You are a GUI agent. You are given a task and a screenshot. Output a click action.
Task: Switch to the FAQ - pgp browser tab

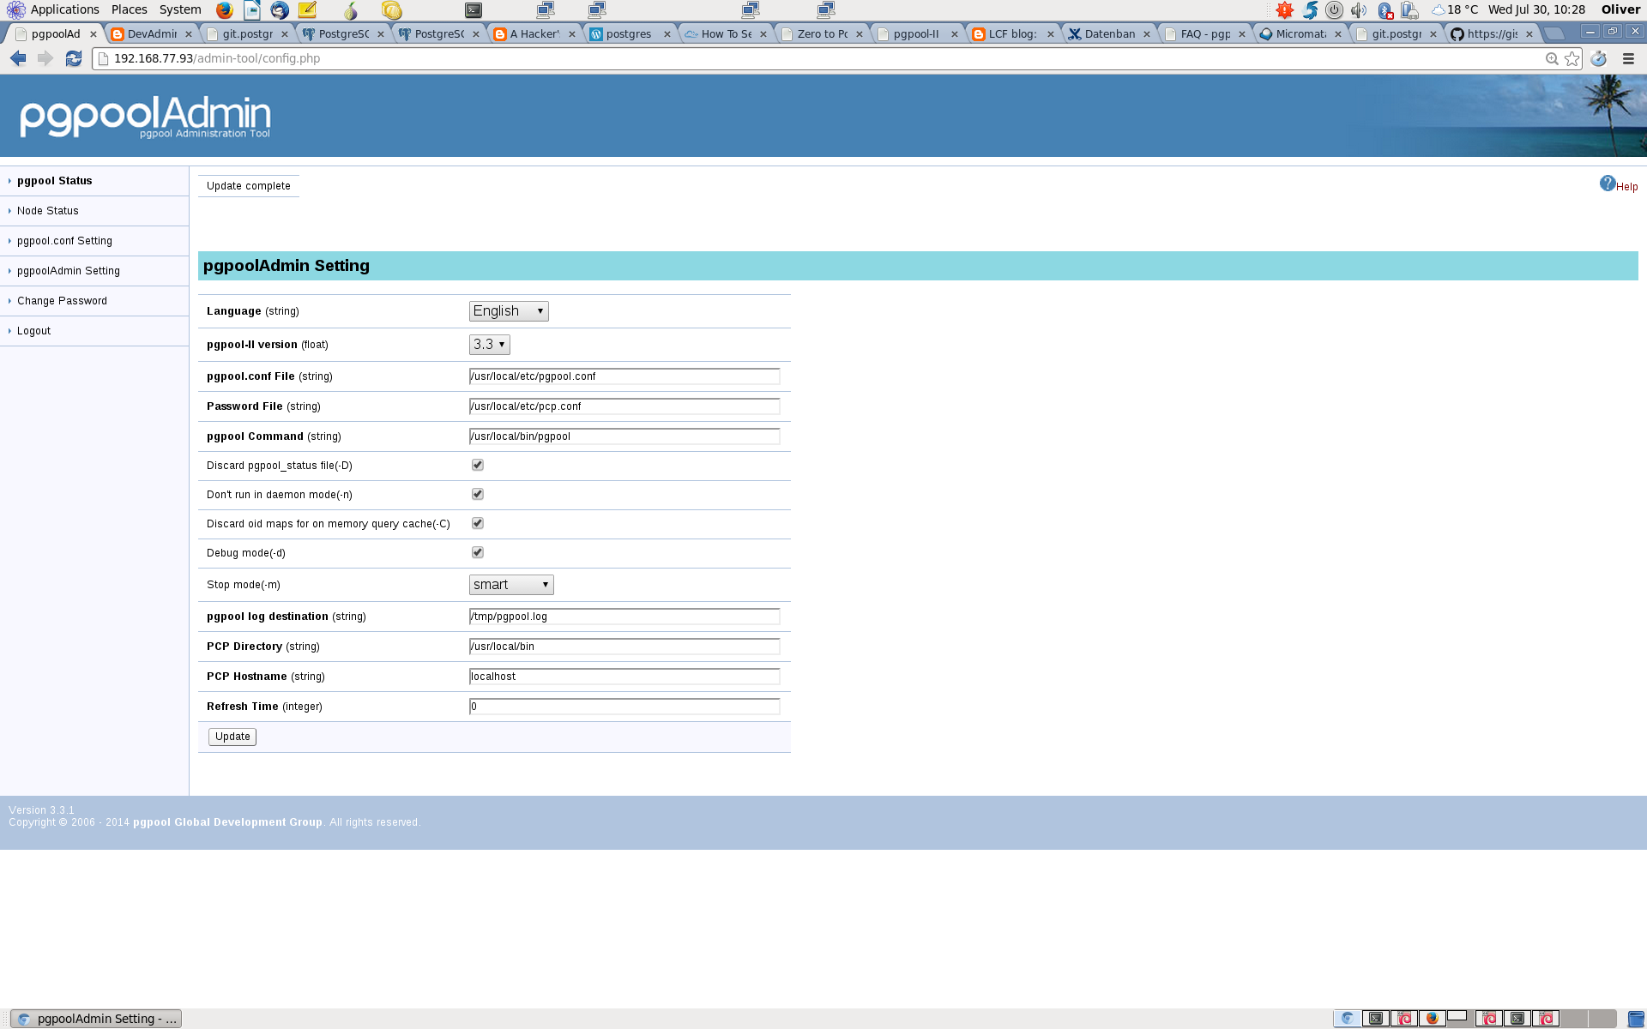[x=1205, y=34]
